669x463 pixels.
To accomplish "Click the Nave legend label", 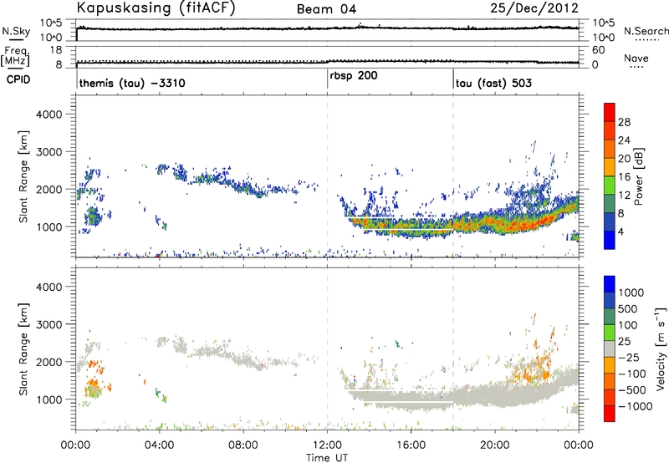I will coord(636,59).
